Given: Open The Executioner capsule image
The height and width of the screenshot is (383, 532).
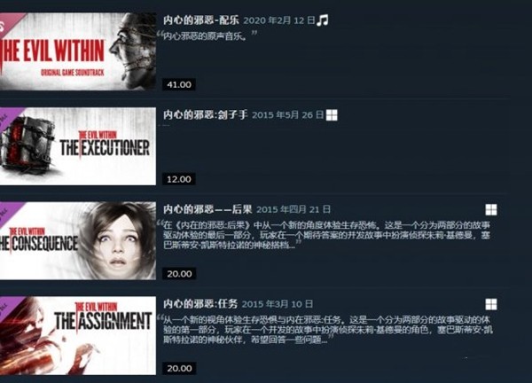Looking at the screenshot, I should tap(78, 146).
